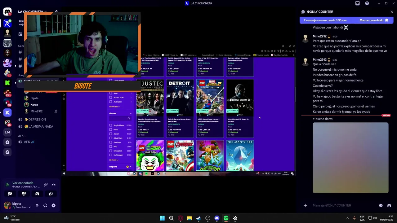Click Share Your Screen button

coord(24,194)
